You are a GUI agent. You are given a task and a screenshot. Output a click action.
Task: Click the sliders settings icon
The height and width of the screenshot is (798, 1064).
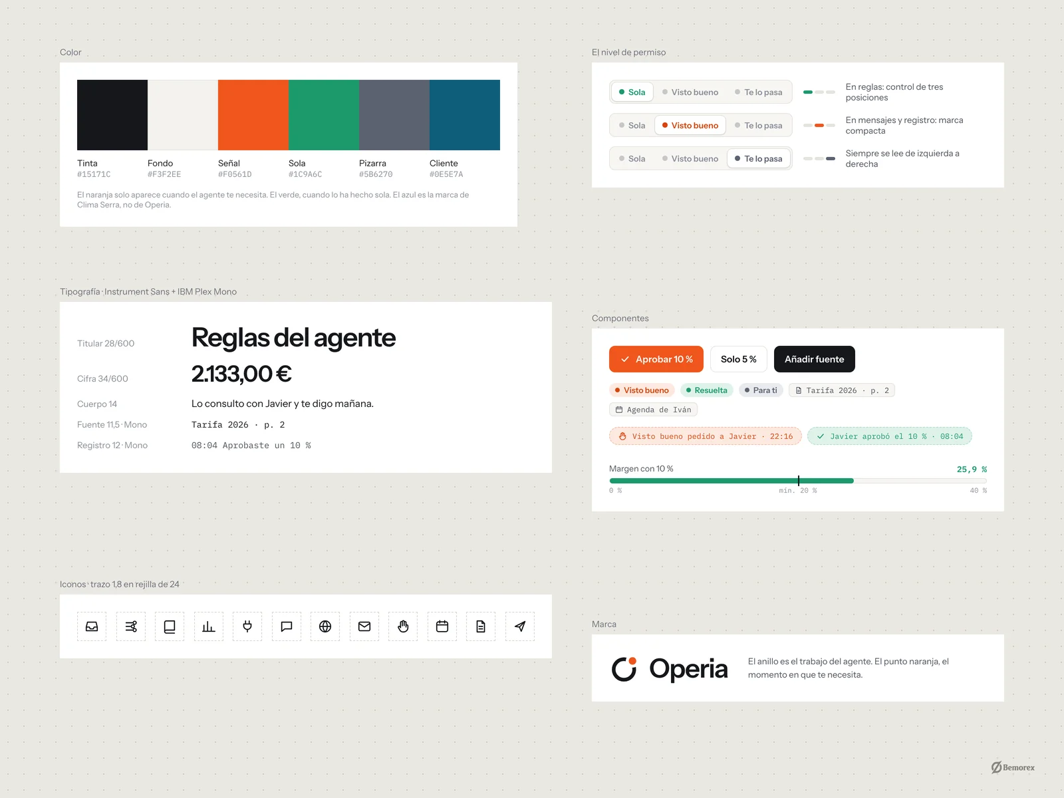pyautogui.click(x=131, y=626)
